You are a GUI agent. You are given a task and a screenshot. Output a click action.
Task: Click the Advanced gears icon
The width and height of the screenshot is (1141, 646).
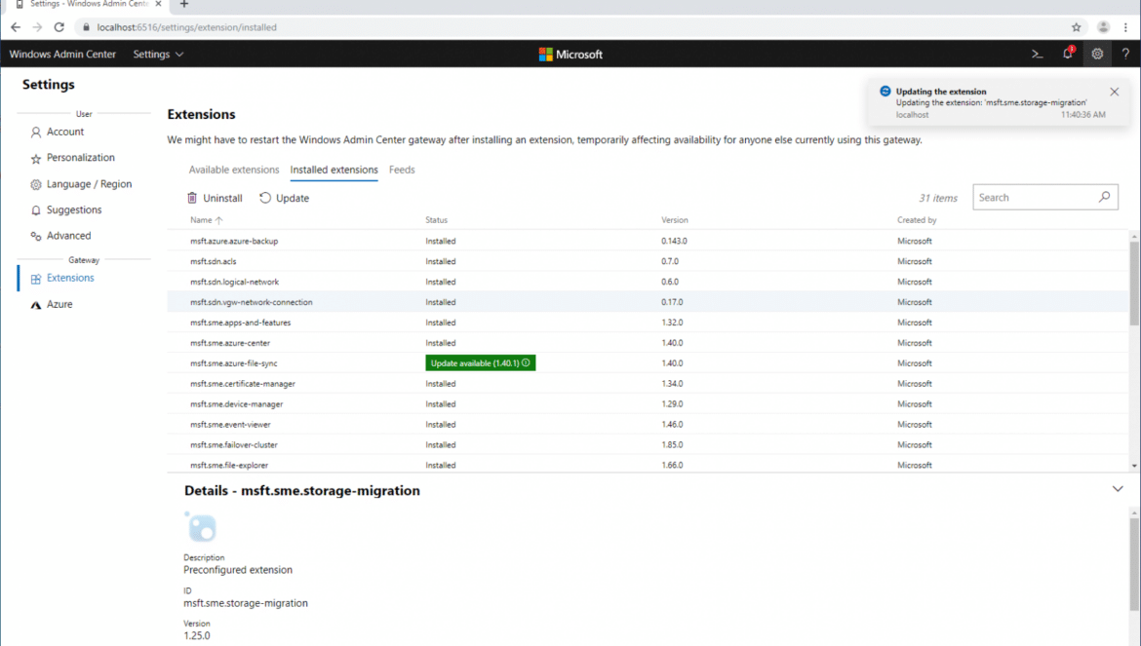point(36,236)
